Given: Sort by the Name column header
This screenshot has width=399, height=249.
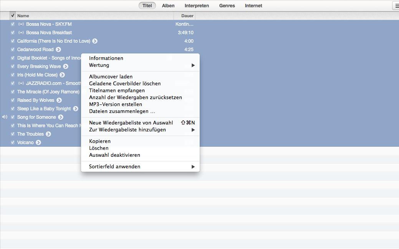Looking at the screenshot, I should pyautogui.click(x=94, y=16).
